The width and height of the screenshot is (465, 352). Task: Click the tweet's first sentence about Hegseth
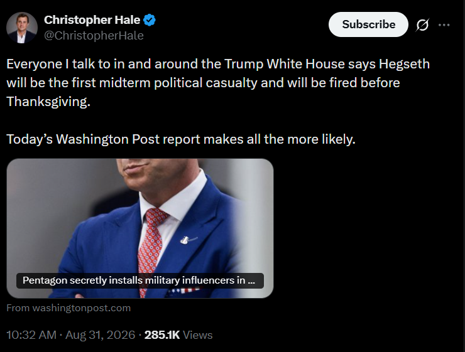click(x=218, y=83)
